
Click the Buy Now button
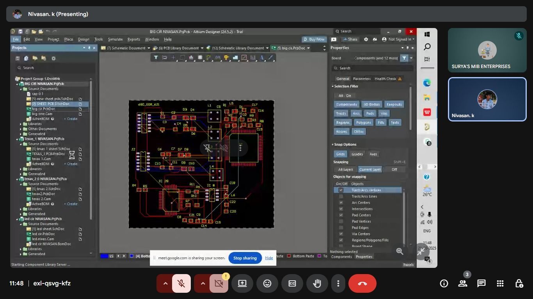[x=314, y=39]
